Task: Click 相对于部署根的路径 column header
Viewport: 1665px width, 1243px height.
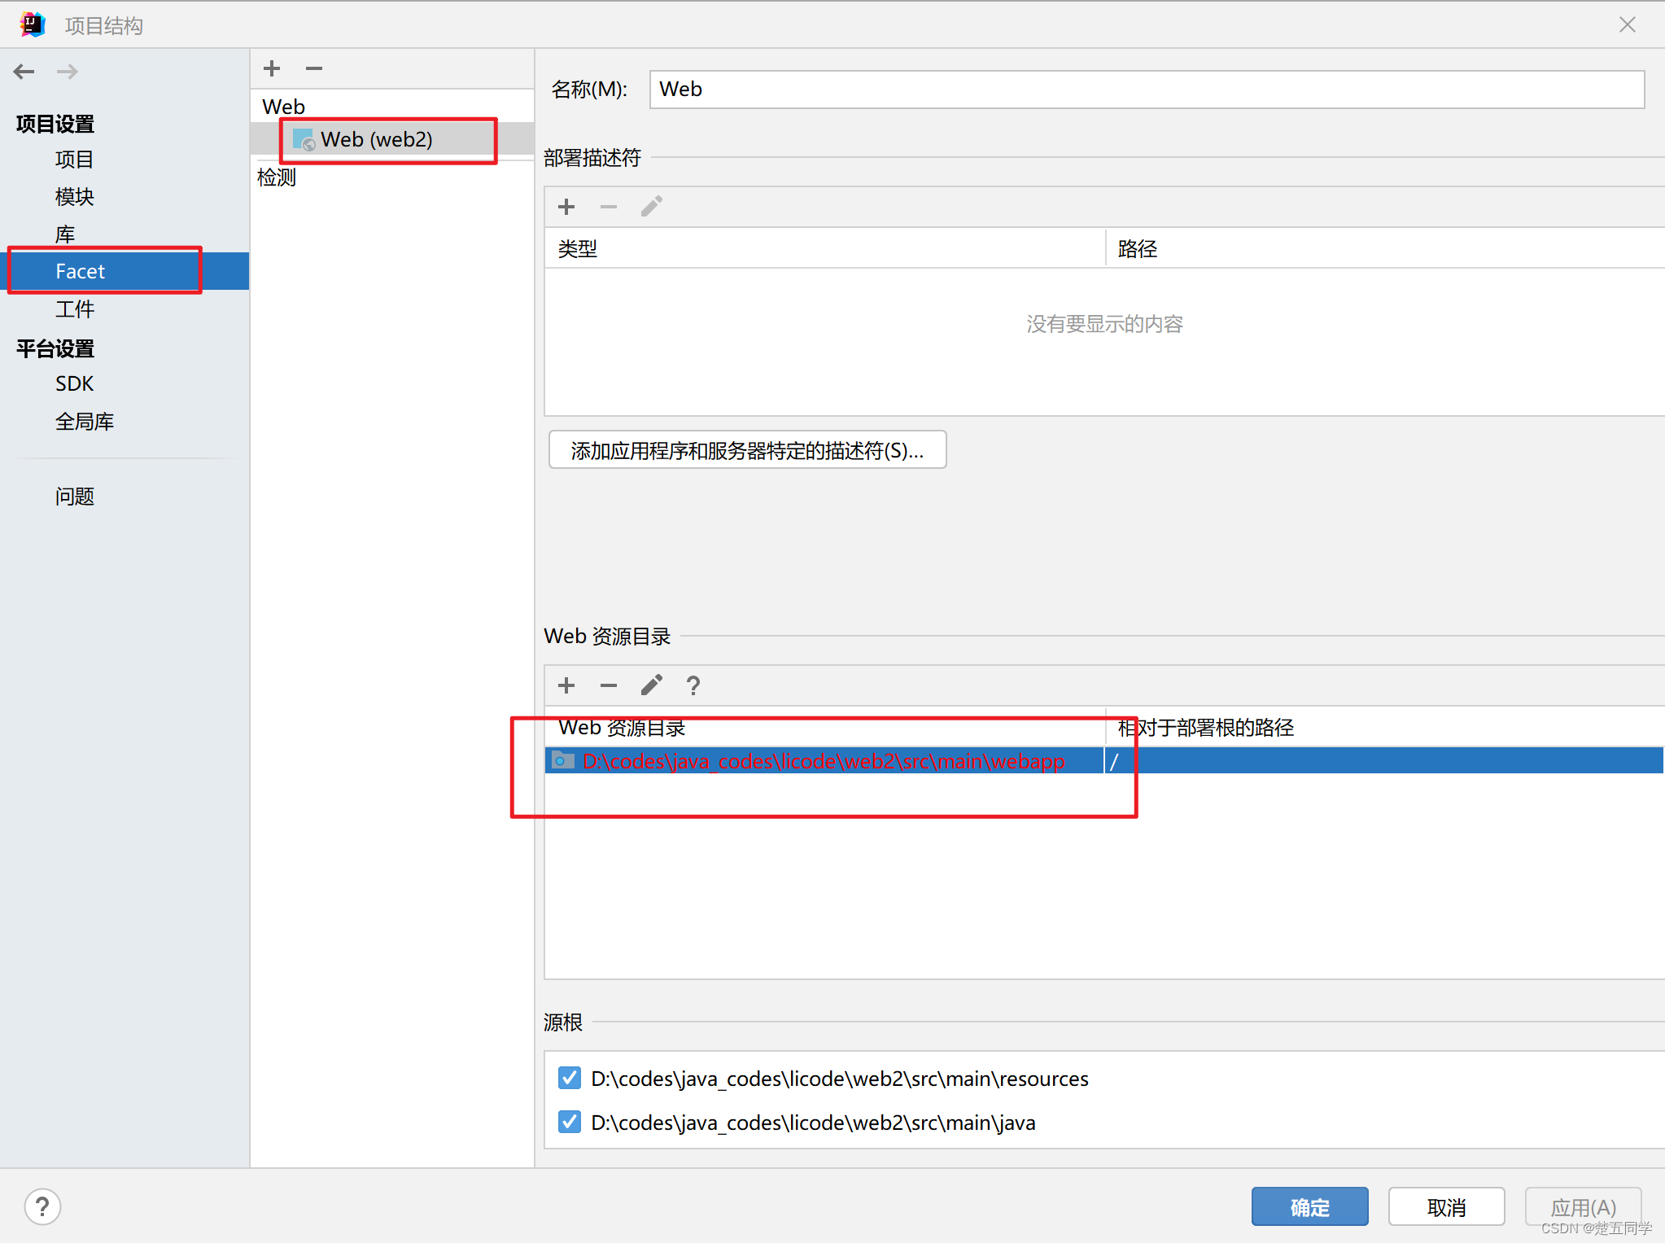Action: click(x=1384, y=728)
